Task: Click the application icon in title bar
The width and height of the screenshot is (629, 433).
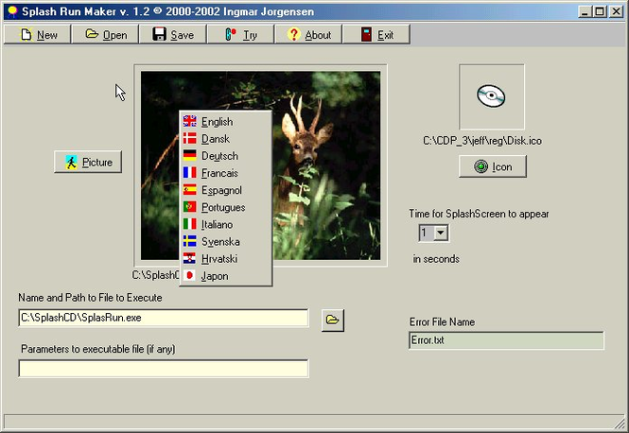Action: tap(12, 11)
